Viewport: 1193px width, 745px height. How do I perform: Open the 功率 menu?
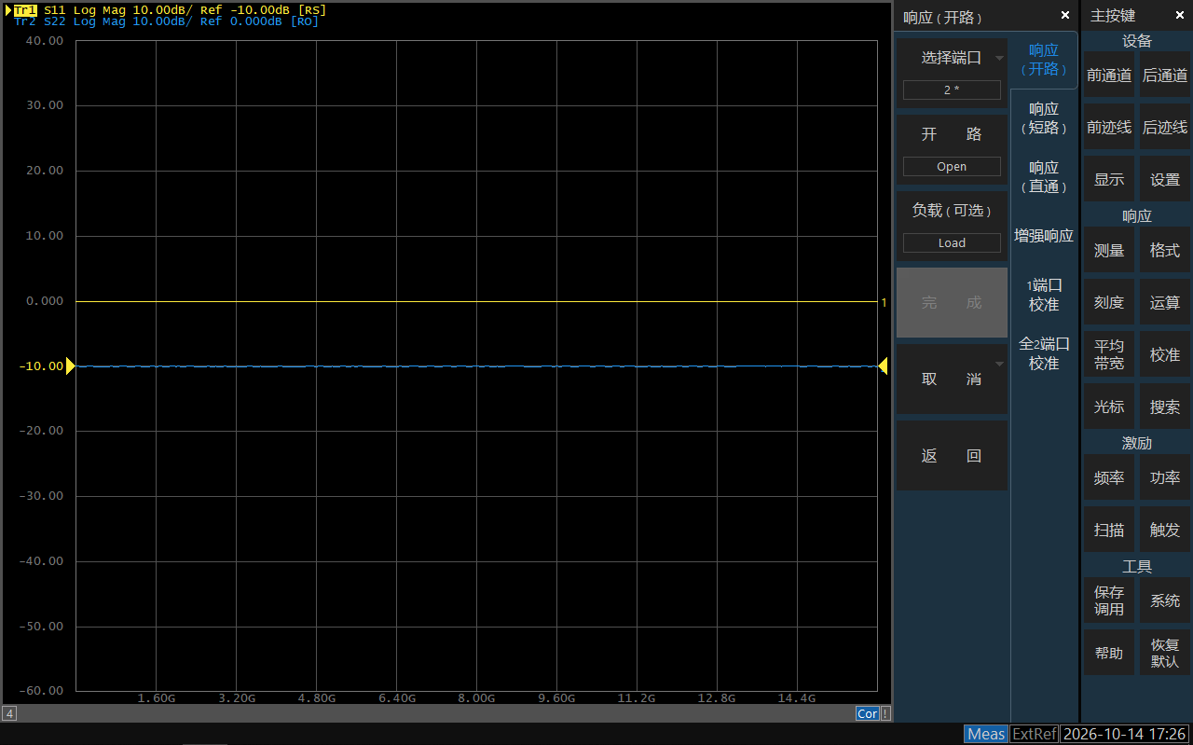pyautogui.click(x=1165, y=478)
